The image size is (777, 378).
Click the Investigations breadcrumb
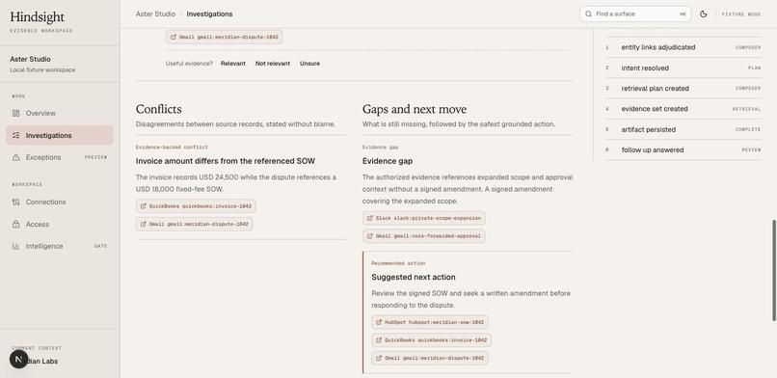(209, 13)
